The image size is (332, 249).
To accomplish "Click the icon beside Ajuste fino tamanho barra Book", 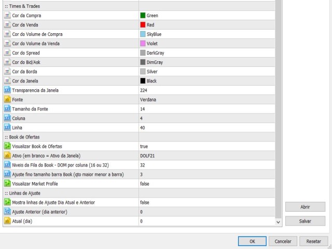I will coord(7,174).
